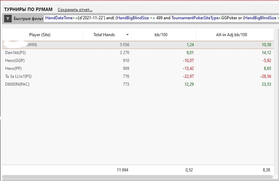This screenshot has width=279, height=181.
Task: Select the (WIN) player row
Action: [x=138, y=45]
